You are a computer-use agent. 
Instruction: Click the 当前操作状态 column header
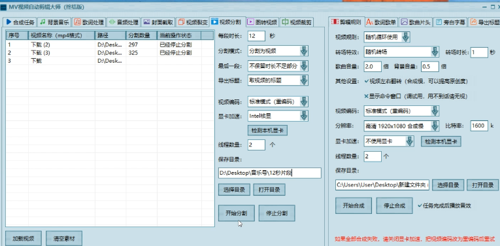click(180, 35)
